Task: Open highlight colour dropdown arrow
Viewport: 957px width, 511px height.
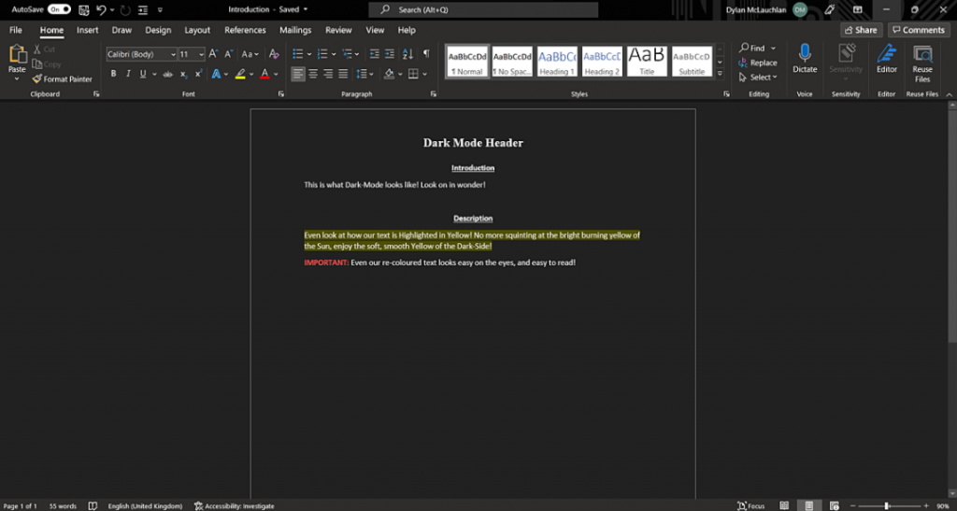Action: pos(251,75)
